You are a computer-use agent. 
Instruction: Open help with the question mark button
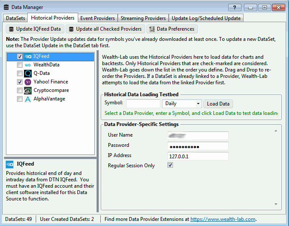point(235,7)
